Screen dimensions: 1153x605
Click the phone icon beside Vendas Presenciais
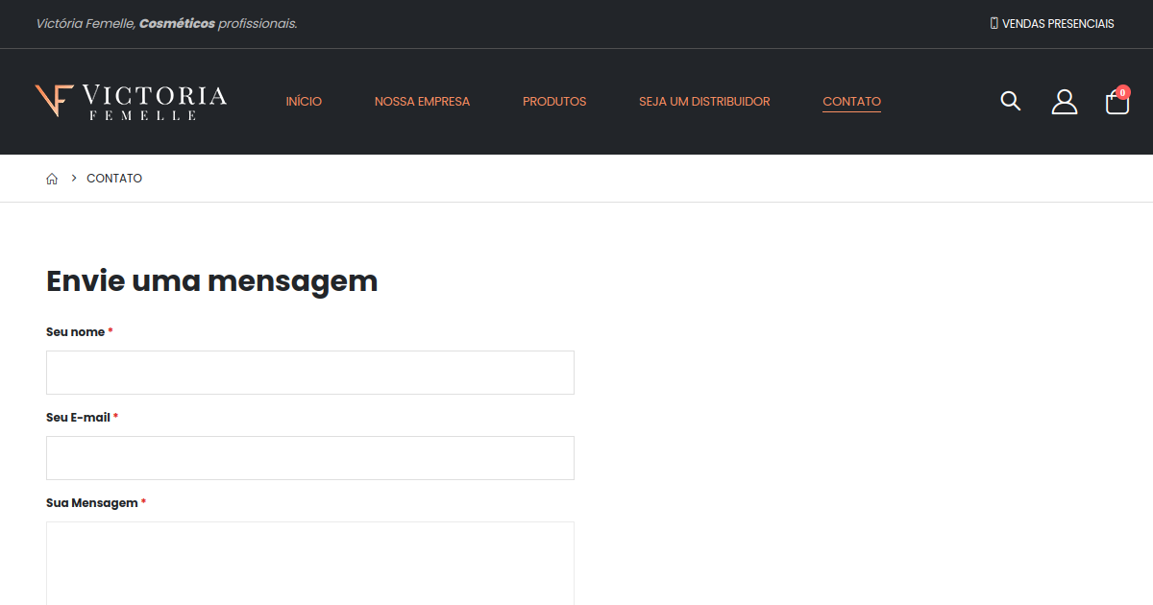tap(994, 23)
